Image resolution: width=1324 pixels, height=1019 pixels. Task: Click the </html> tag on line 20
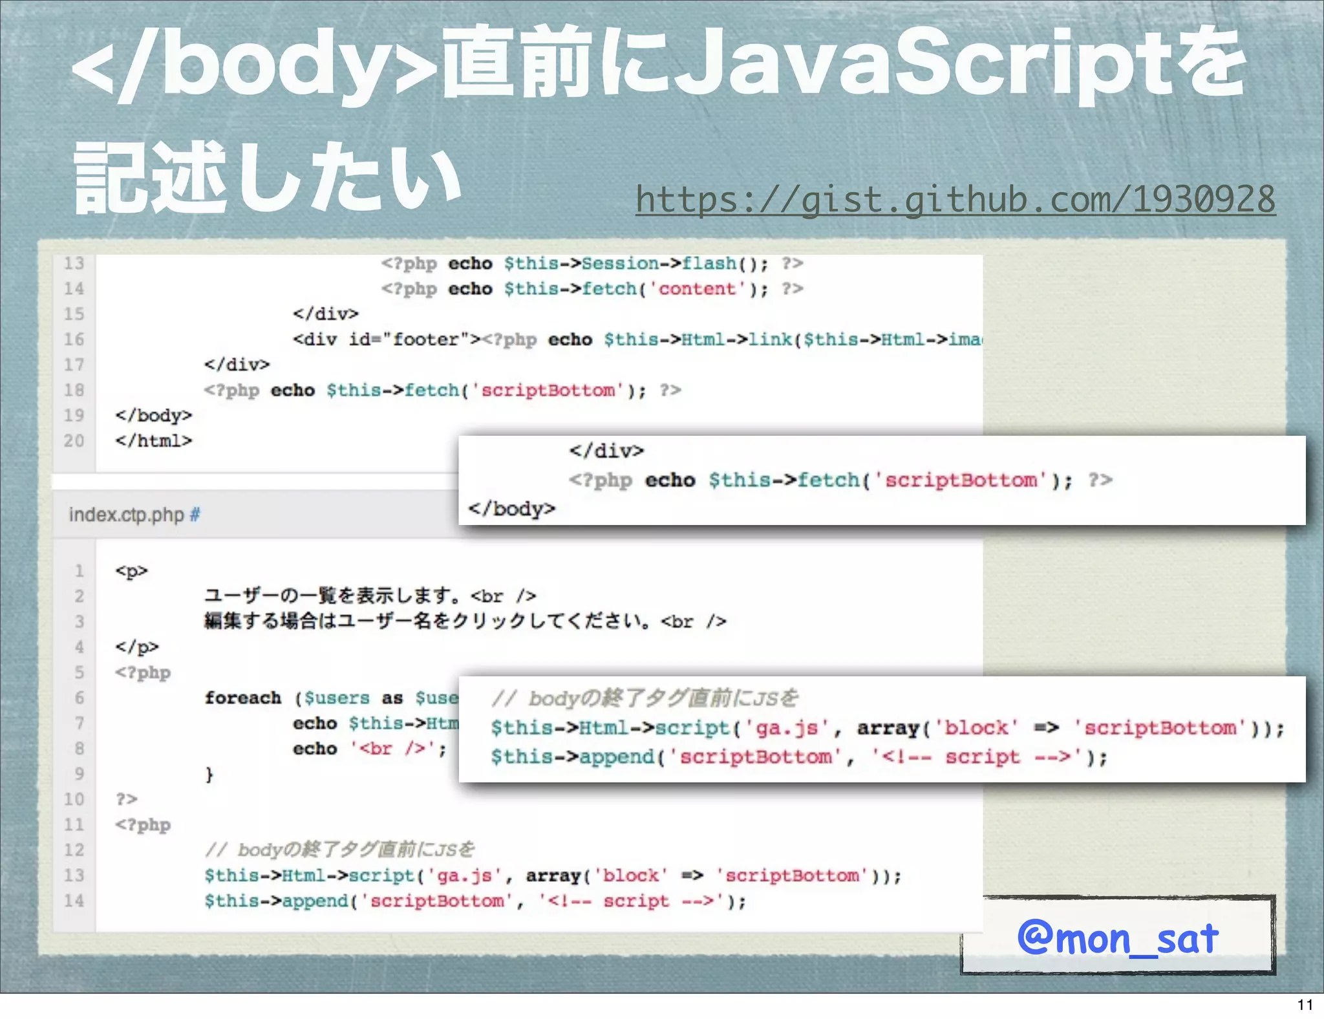click(x=154, y=441)
